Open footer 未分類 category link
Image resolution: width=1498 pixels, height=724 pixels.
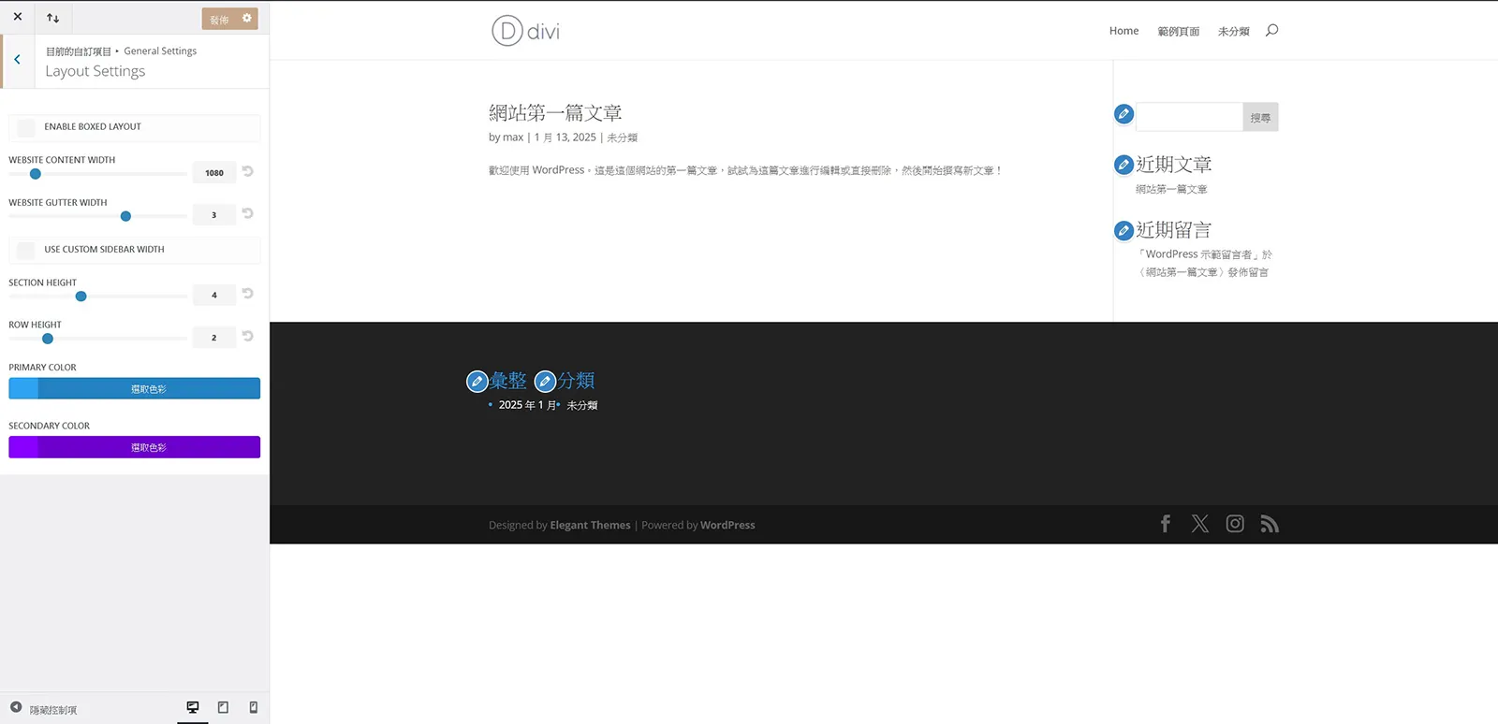pos(581,405)
